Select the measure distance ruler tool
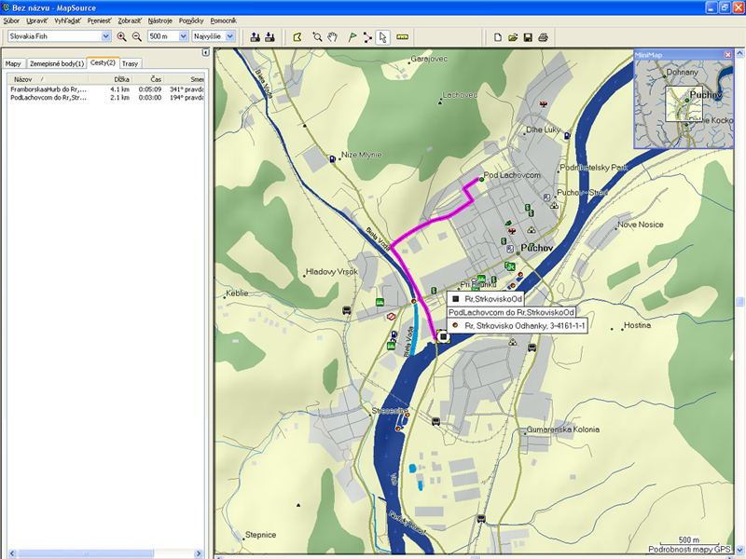The width and height of the screenshot is (746, 559). tap(403, 36)
